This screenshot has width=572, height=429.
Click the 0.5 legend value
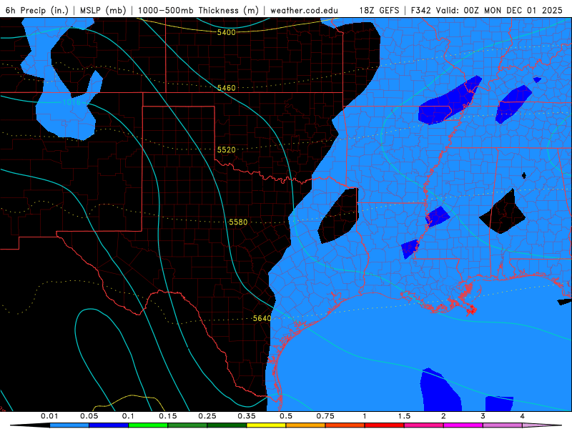coord(286,416)
